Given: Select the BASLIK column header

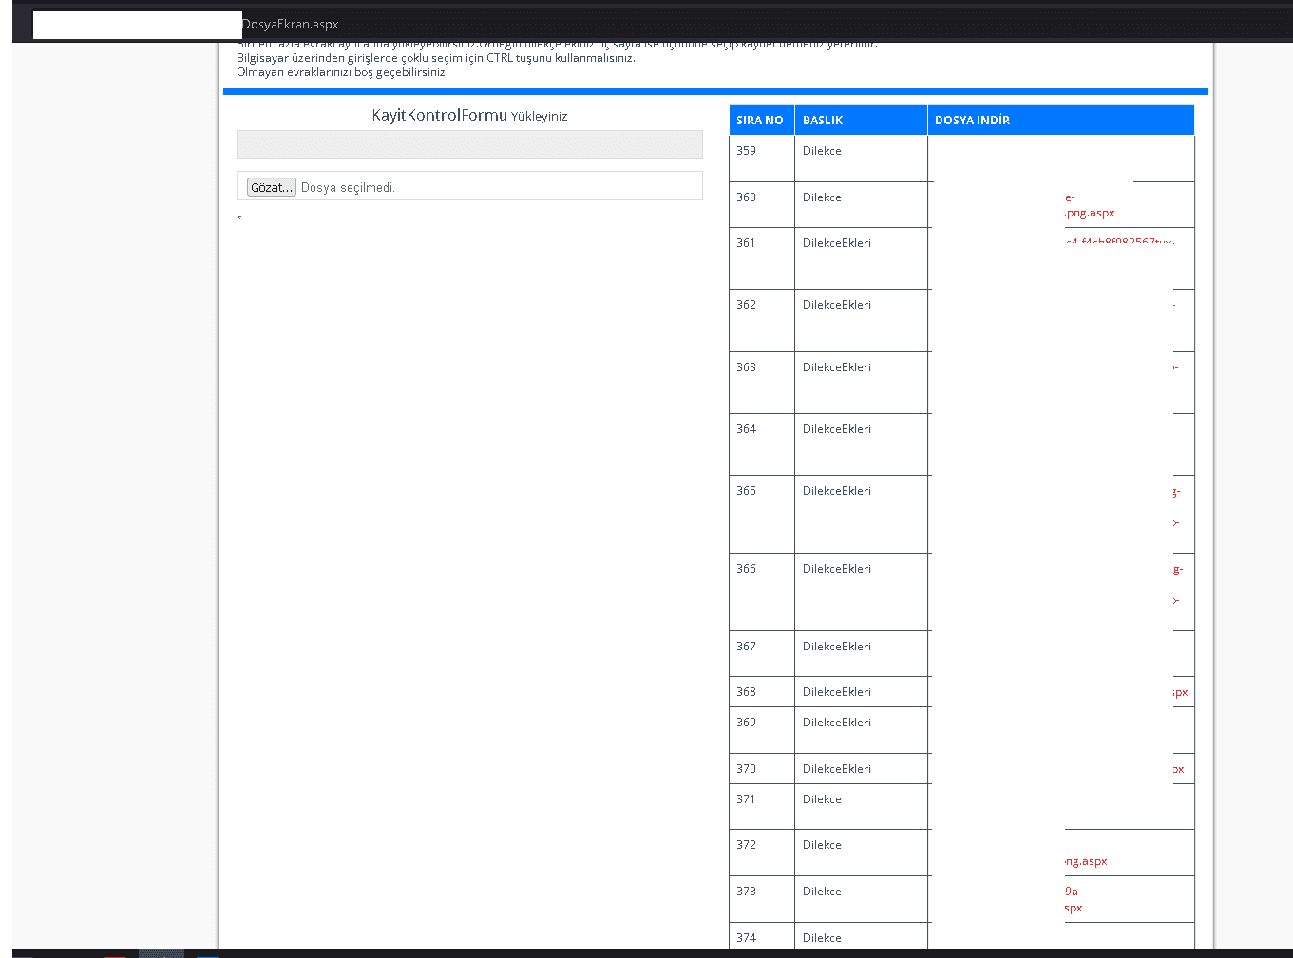Looking at the screenshot, I should pos(823,121).
